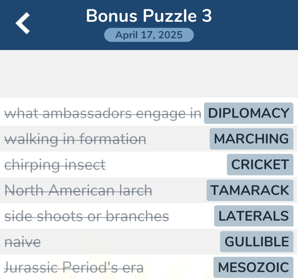The image size is (298, 279).
Task: Select the clue 'what ambassadors engage in'
Action: (103, 113)
